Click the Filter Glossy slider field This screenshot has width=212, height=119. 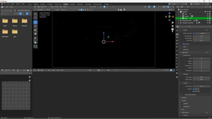(201, 86)
